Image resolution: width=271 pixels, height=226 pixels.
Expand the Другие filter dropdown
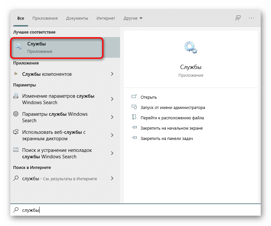(133, 18)
